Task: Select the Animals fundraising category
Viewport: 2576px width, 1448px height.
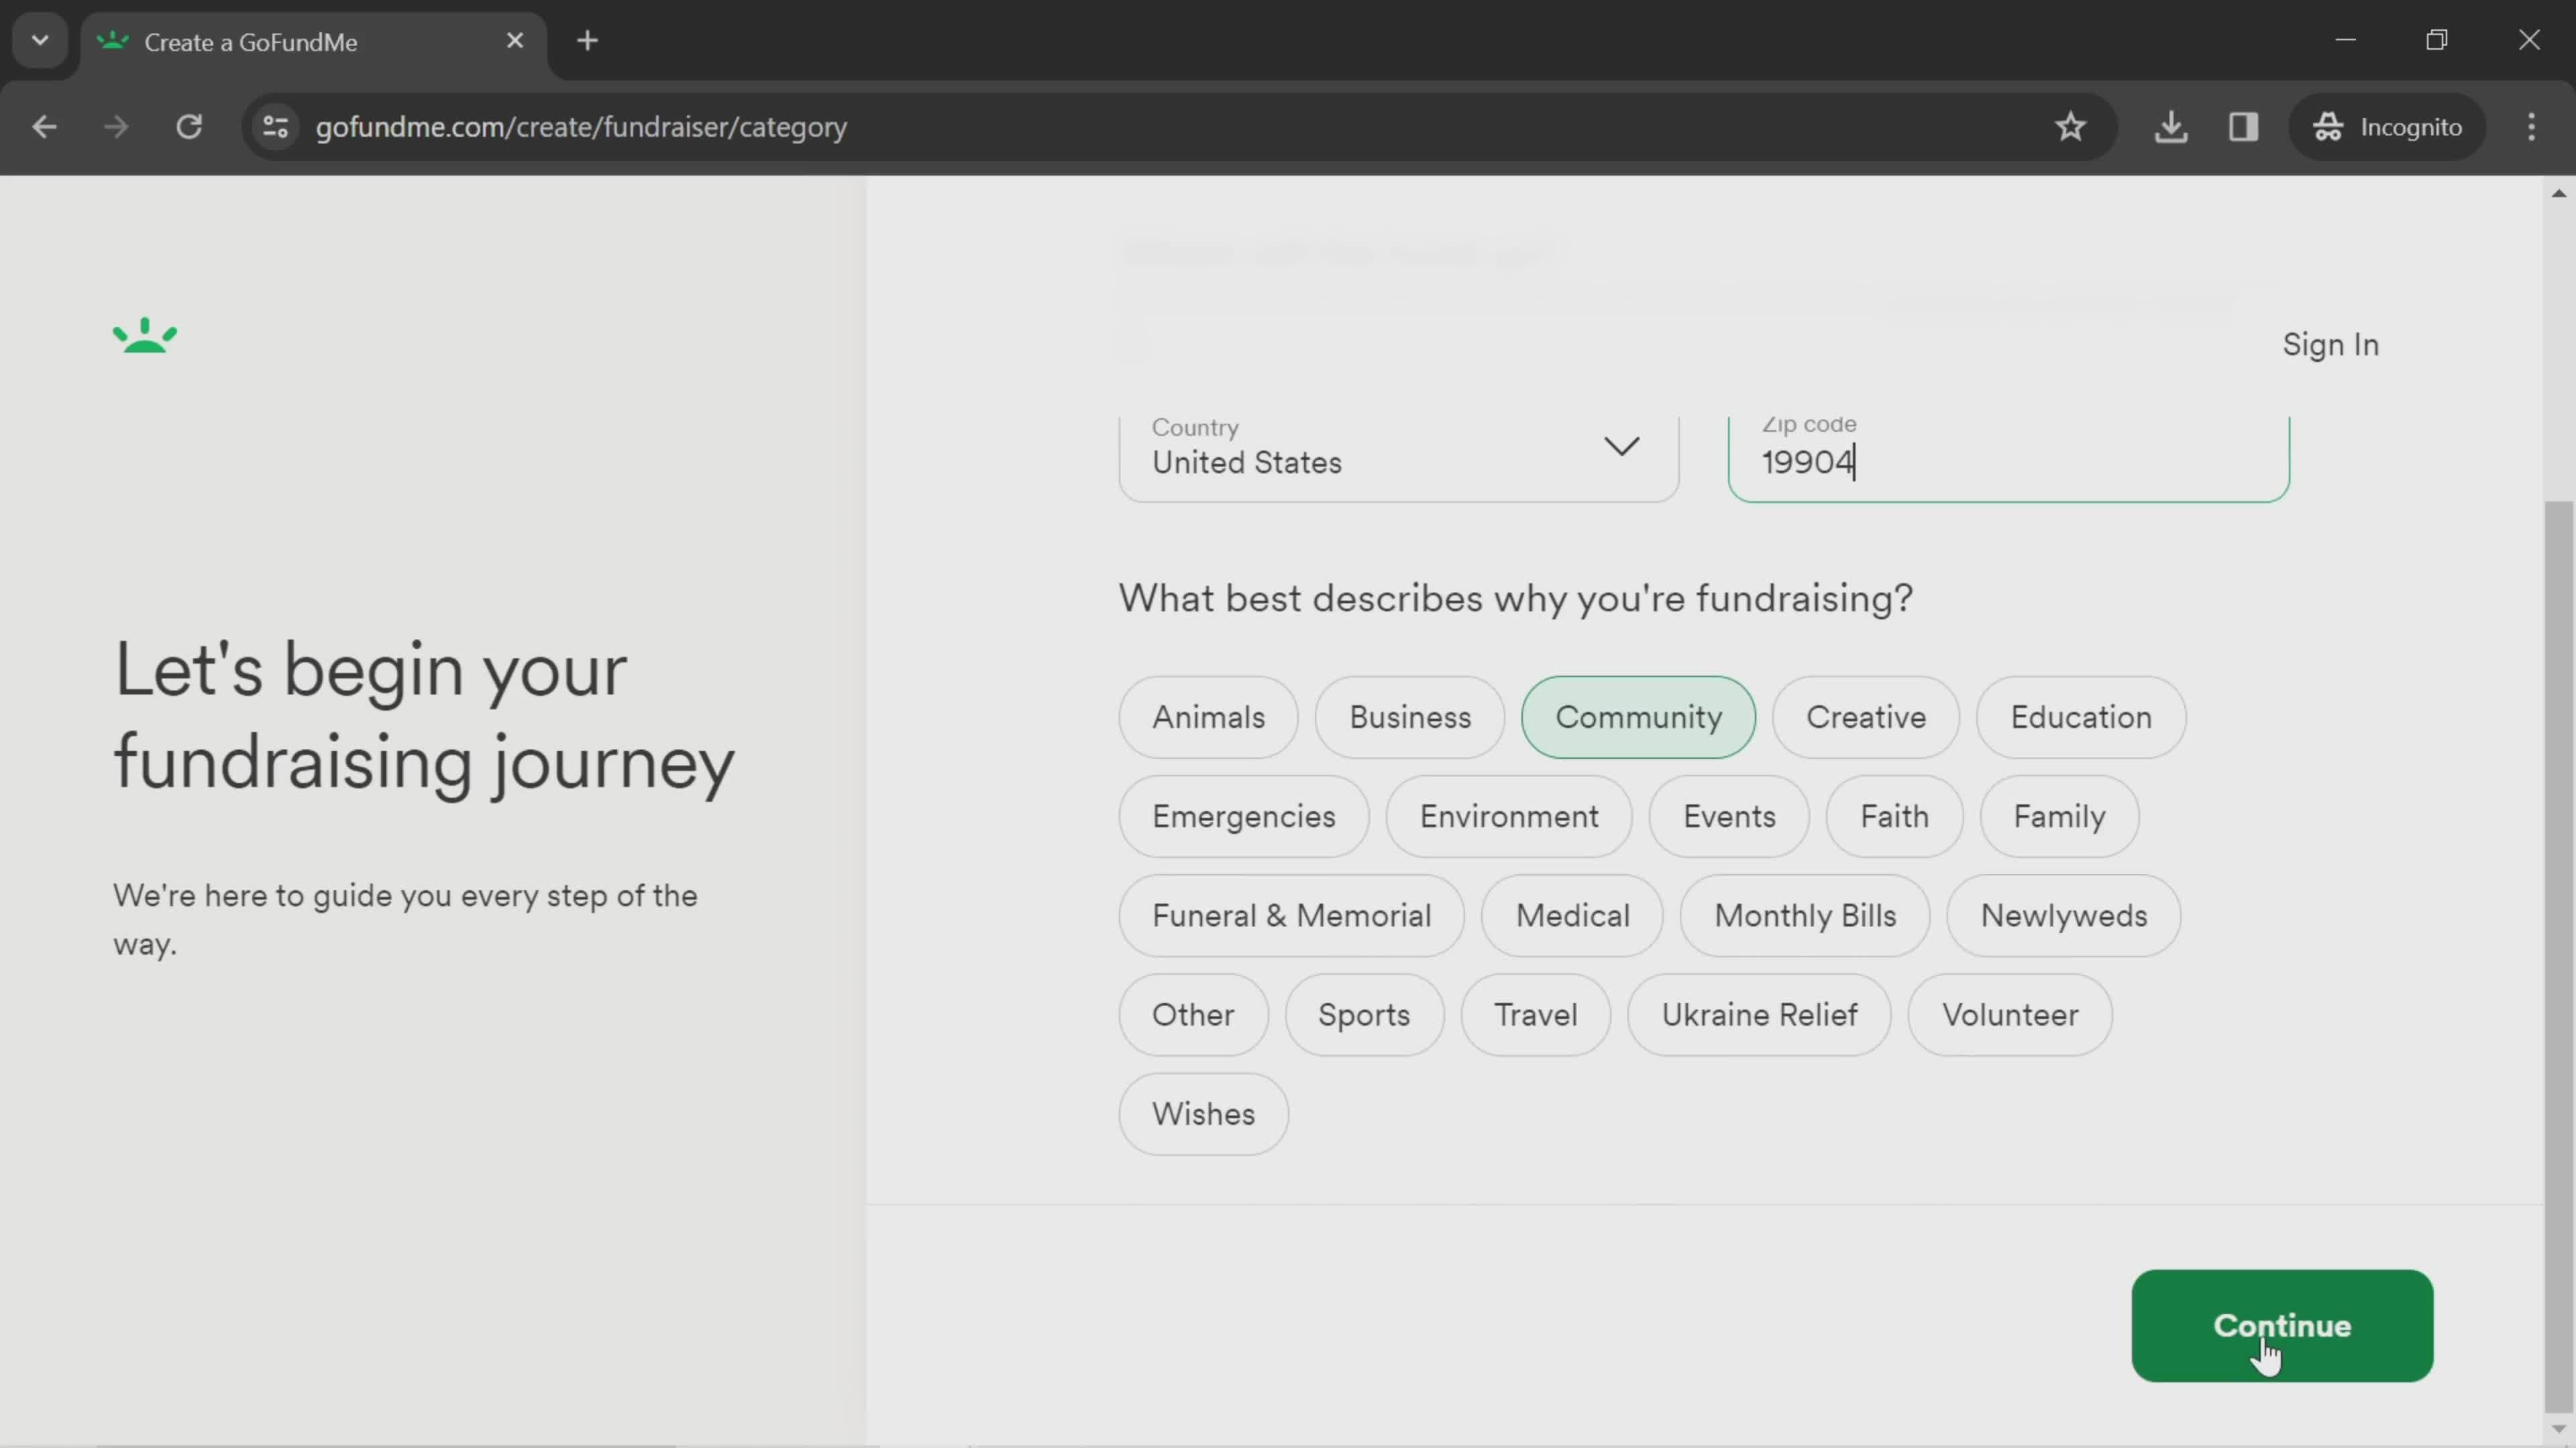Action: 1208,716
